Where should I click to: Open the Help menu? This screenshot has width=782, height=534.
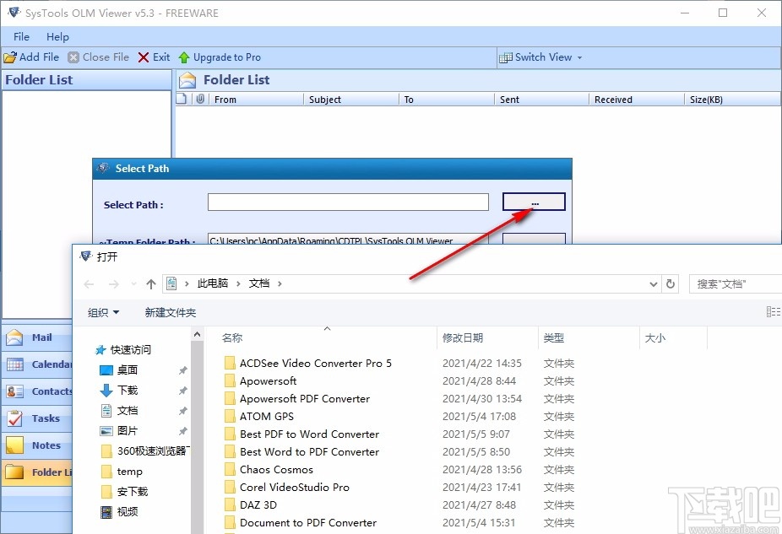[x=57, y=36]
